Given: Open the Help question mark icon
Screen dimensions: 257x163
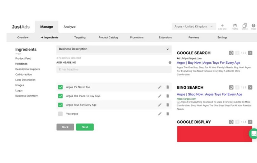Looking at the screenshot, I should coord(253,26).
